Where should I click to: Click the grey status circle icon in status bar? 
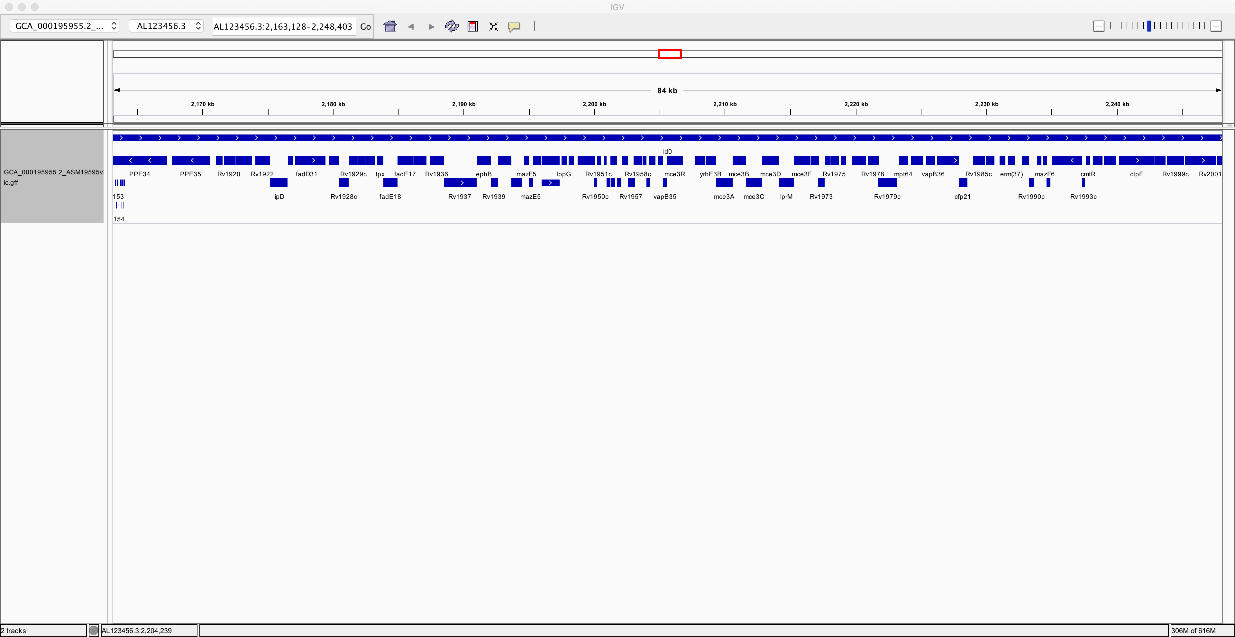pyautogui.click(x=94, y=631)
